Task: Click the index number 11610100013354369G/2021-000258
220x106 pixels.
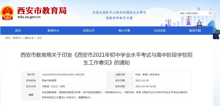Action: (x=63, y=74)
